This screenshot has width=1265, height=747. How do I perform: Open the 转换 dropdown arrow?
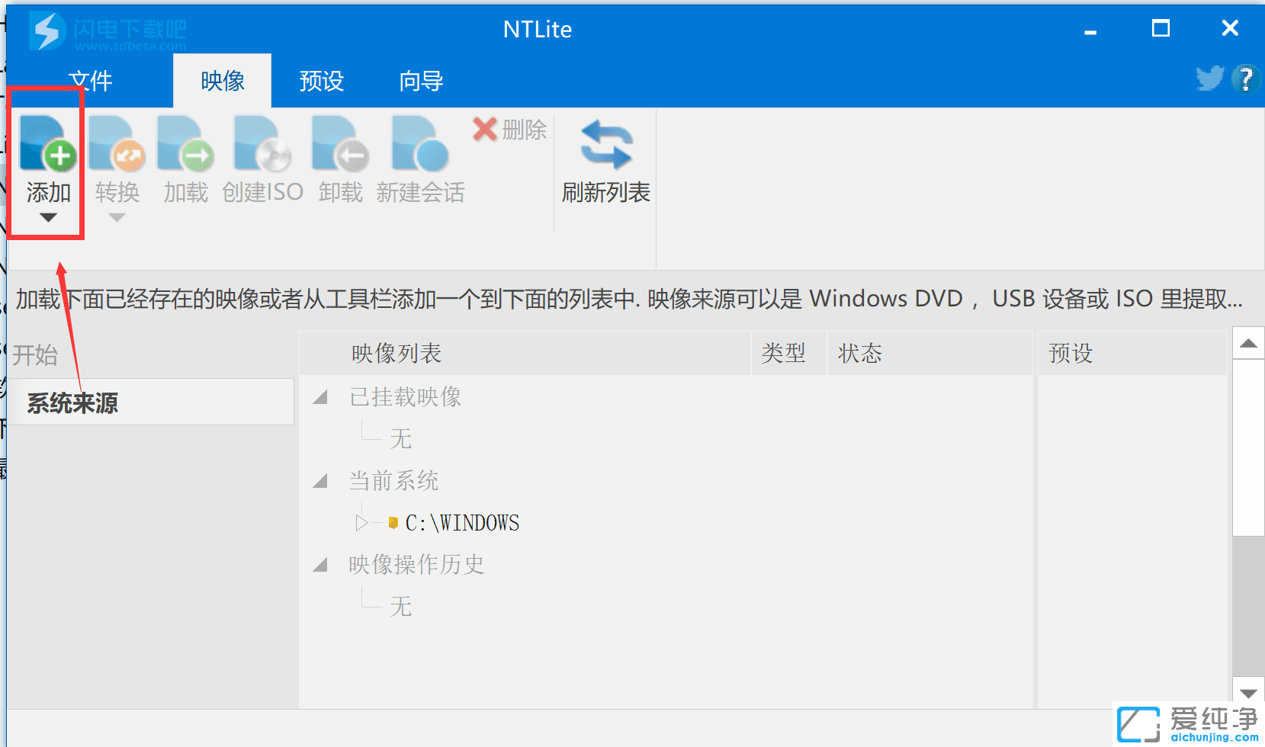116,219
